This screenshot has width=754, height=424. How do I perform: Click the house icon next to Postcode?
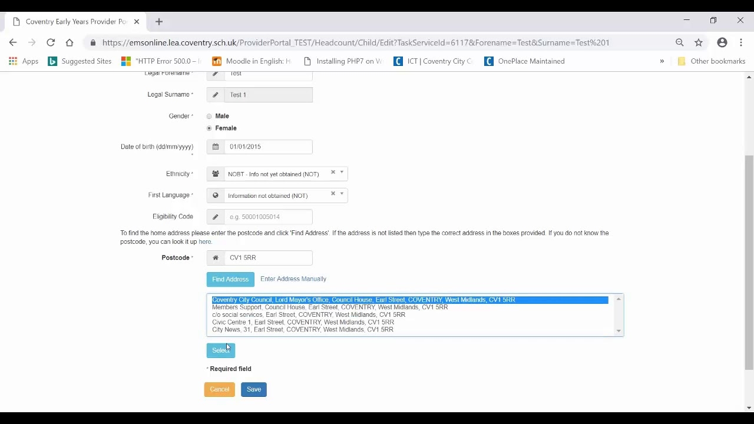pyautogui.click(x=215, y=257)
